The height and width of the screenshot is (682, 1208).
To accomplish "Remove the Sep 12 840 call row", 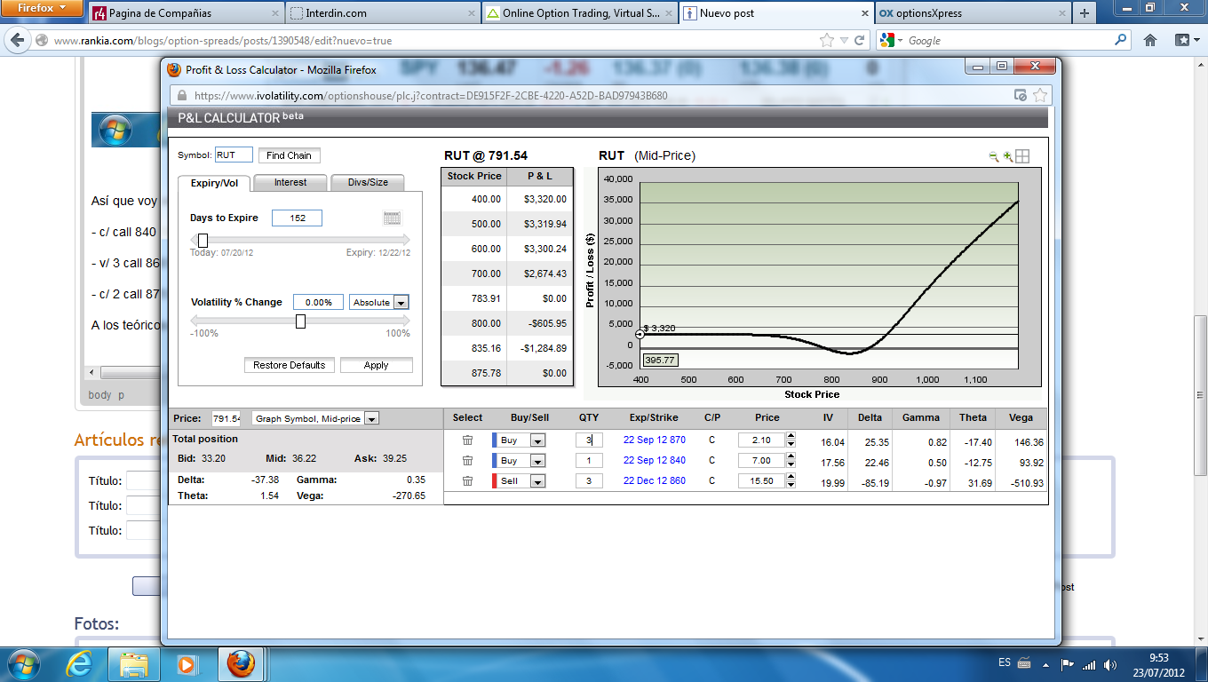I will tap(467, 461).
